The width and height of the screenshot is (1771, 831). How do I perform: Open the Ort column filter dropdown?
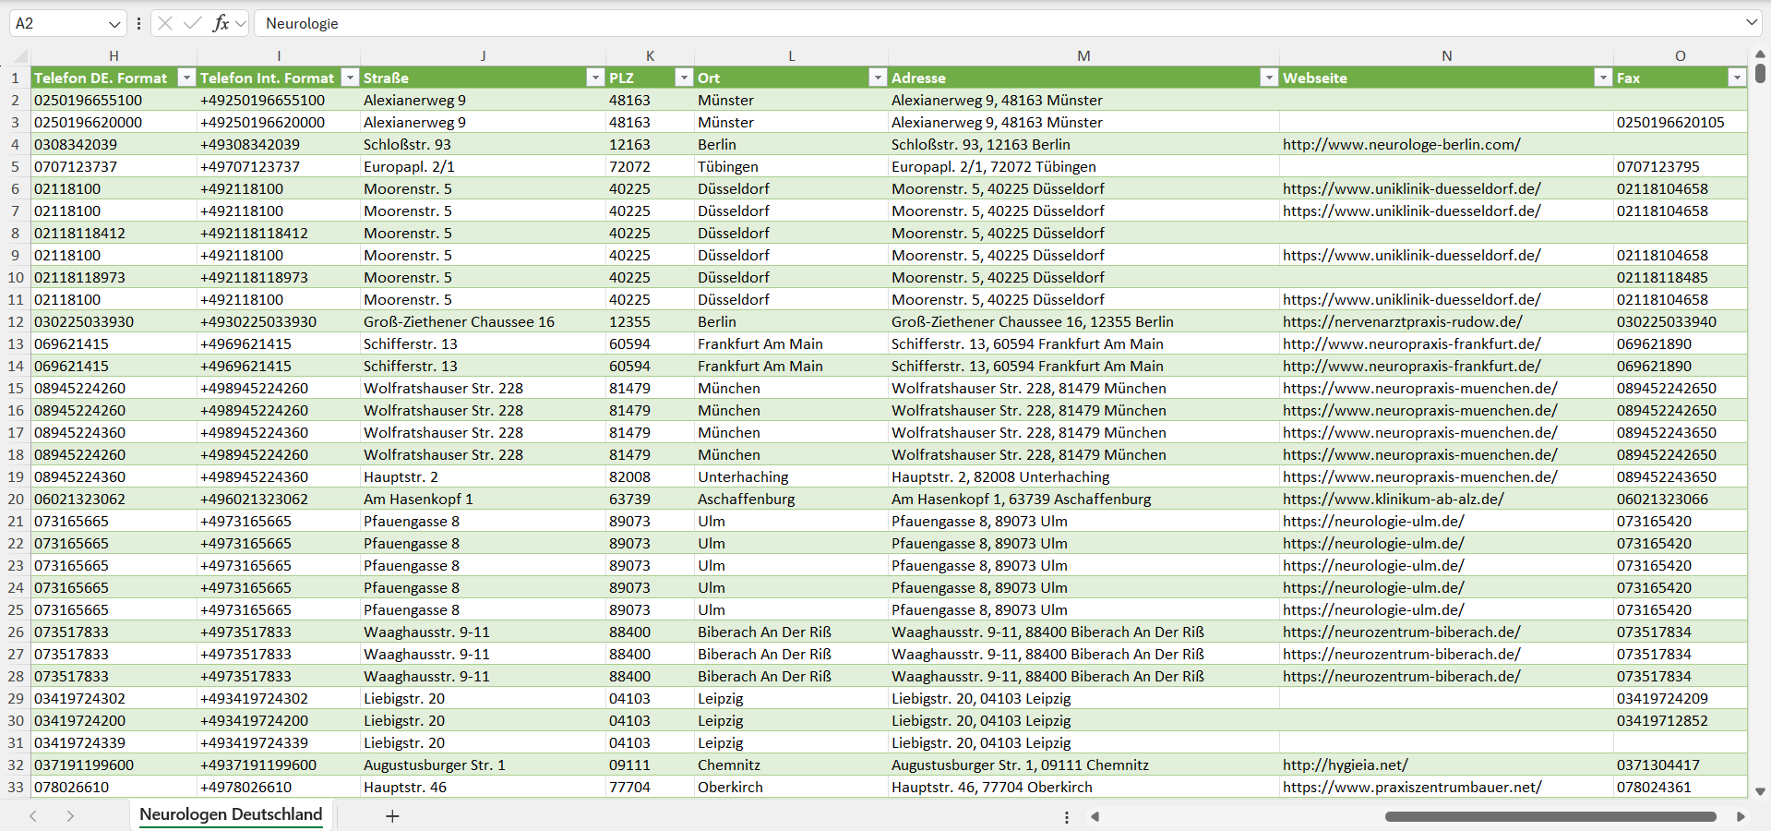878,78
